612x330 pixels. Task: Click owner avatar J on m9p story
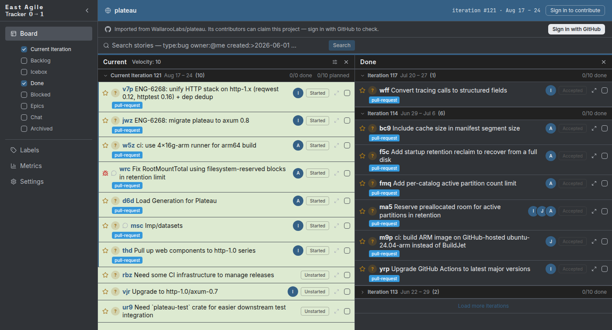551,241
